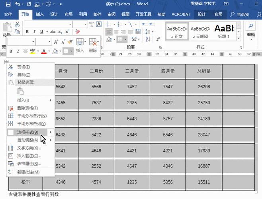Click the ribbon Shading paint bucket icon
262x199 pixels.
coord(109,39)
